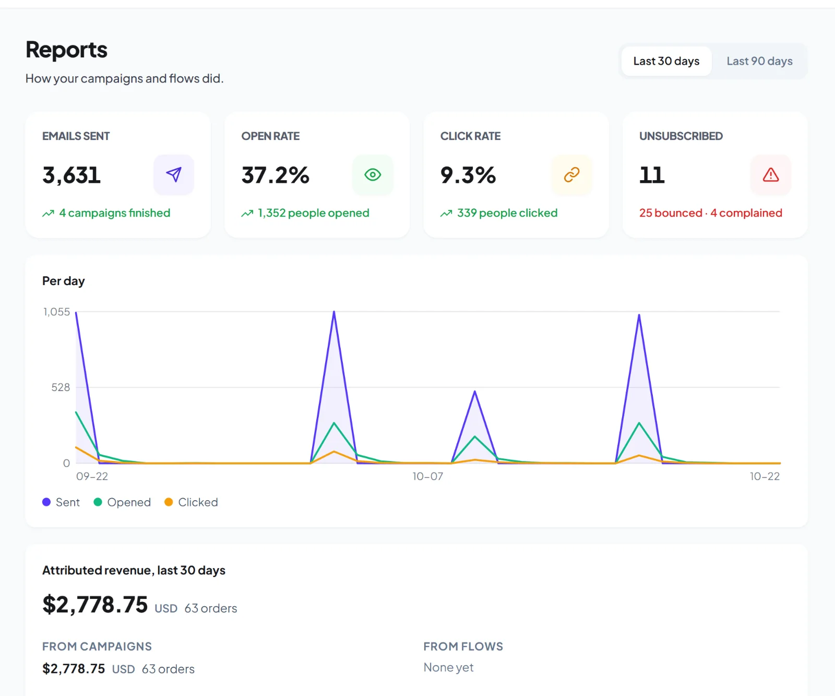Click the 11 unsubscribed value

point(652,175)
